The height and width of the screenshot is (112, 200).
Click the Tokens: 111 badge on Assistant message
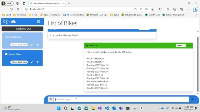pos(181,45)
